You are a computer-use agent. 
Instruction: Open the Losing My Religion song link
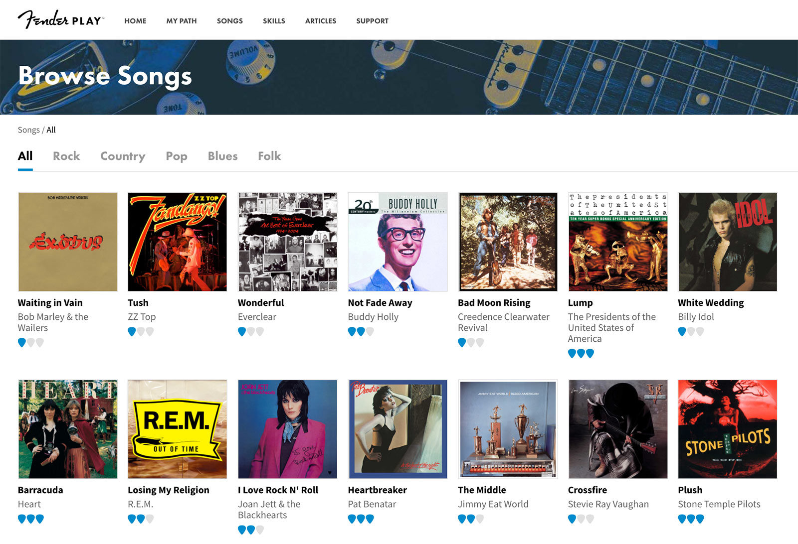[169, 490]
